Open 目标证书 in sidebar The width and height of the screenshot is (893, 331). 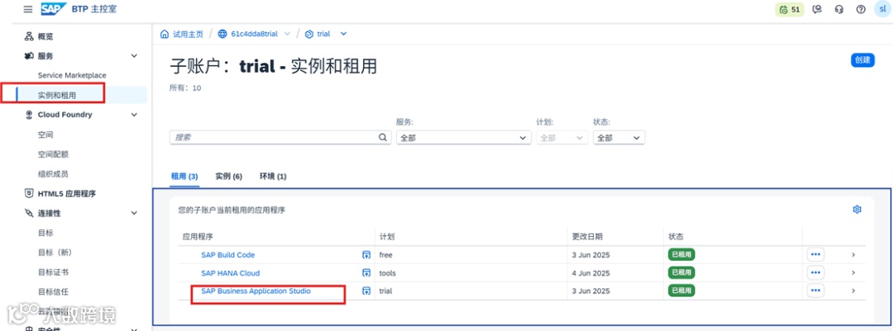[x=53, y=272]
